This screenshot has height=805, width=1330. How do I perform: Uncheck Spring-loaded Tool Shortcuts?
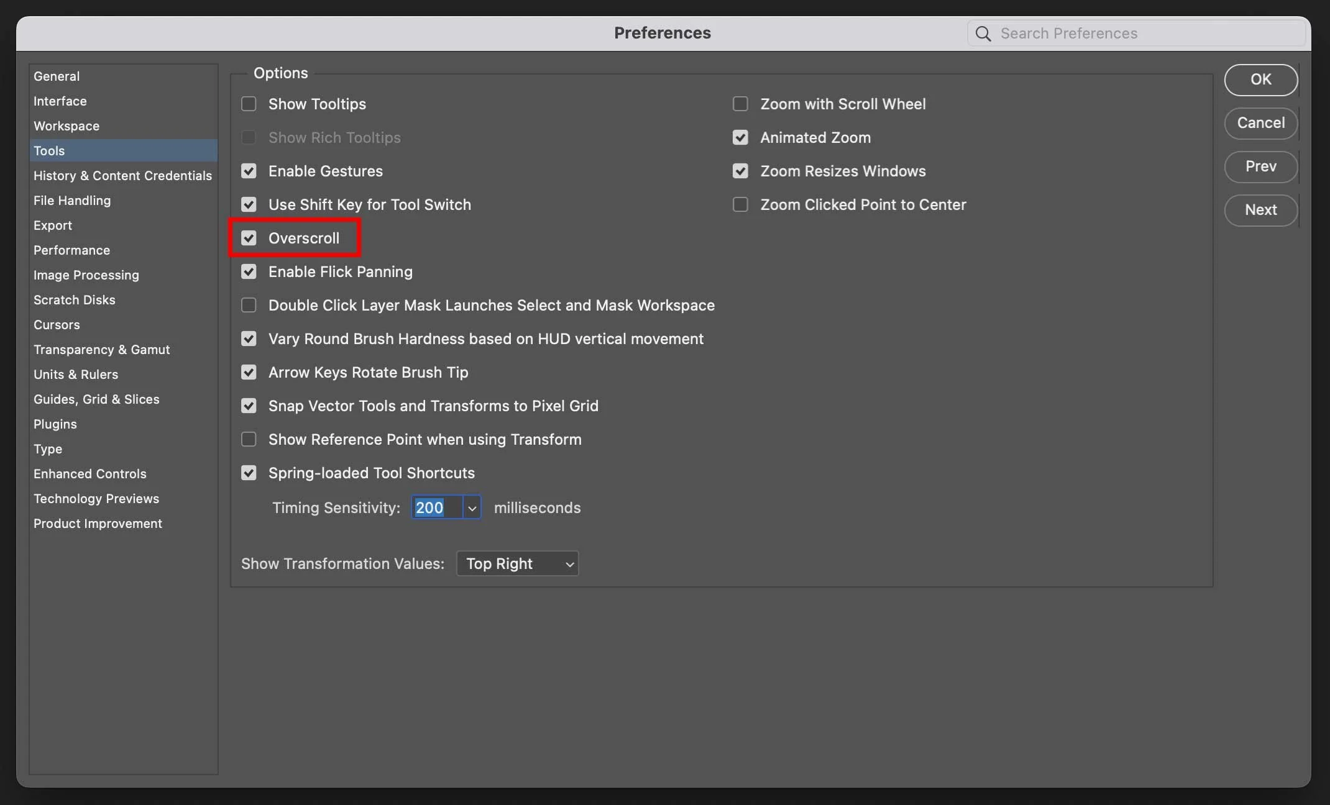(x=249, y=473)
